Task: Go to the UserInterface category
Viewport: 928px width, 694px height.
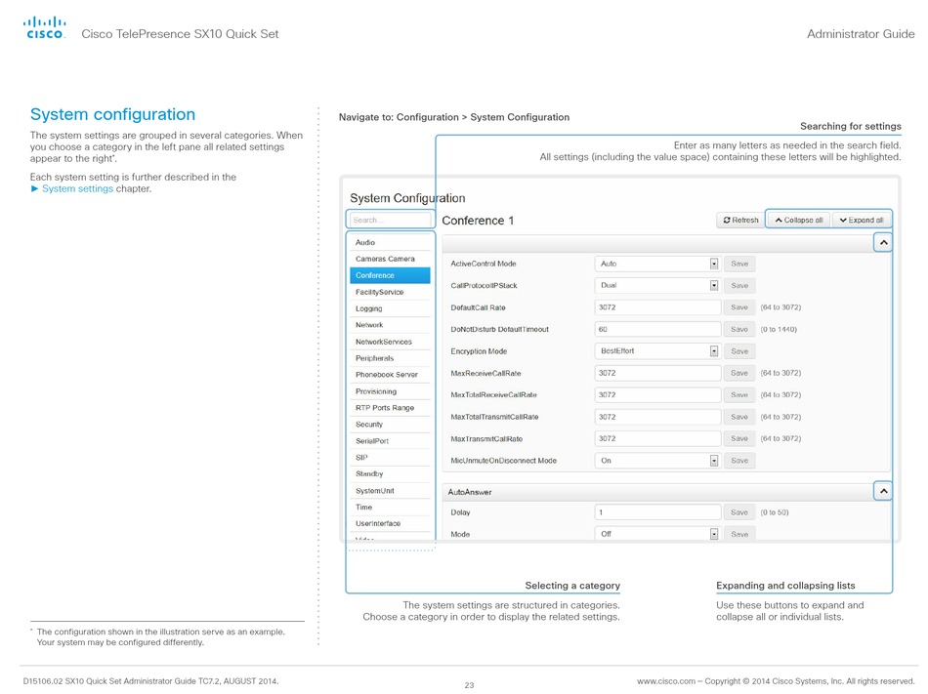Action: pos(390,524)
